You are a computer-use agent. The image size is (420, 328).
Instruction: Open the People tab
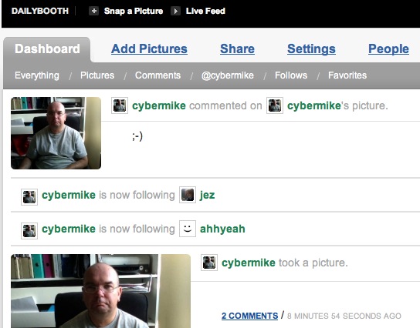click(x=388, y=49)
